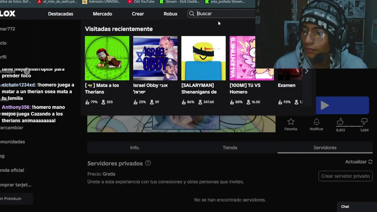
Task: Open the Comprar tarjeta sidebar item
Action: tap(16, 185)
